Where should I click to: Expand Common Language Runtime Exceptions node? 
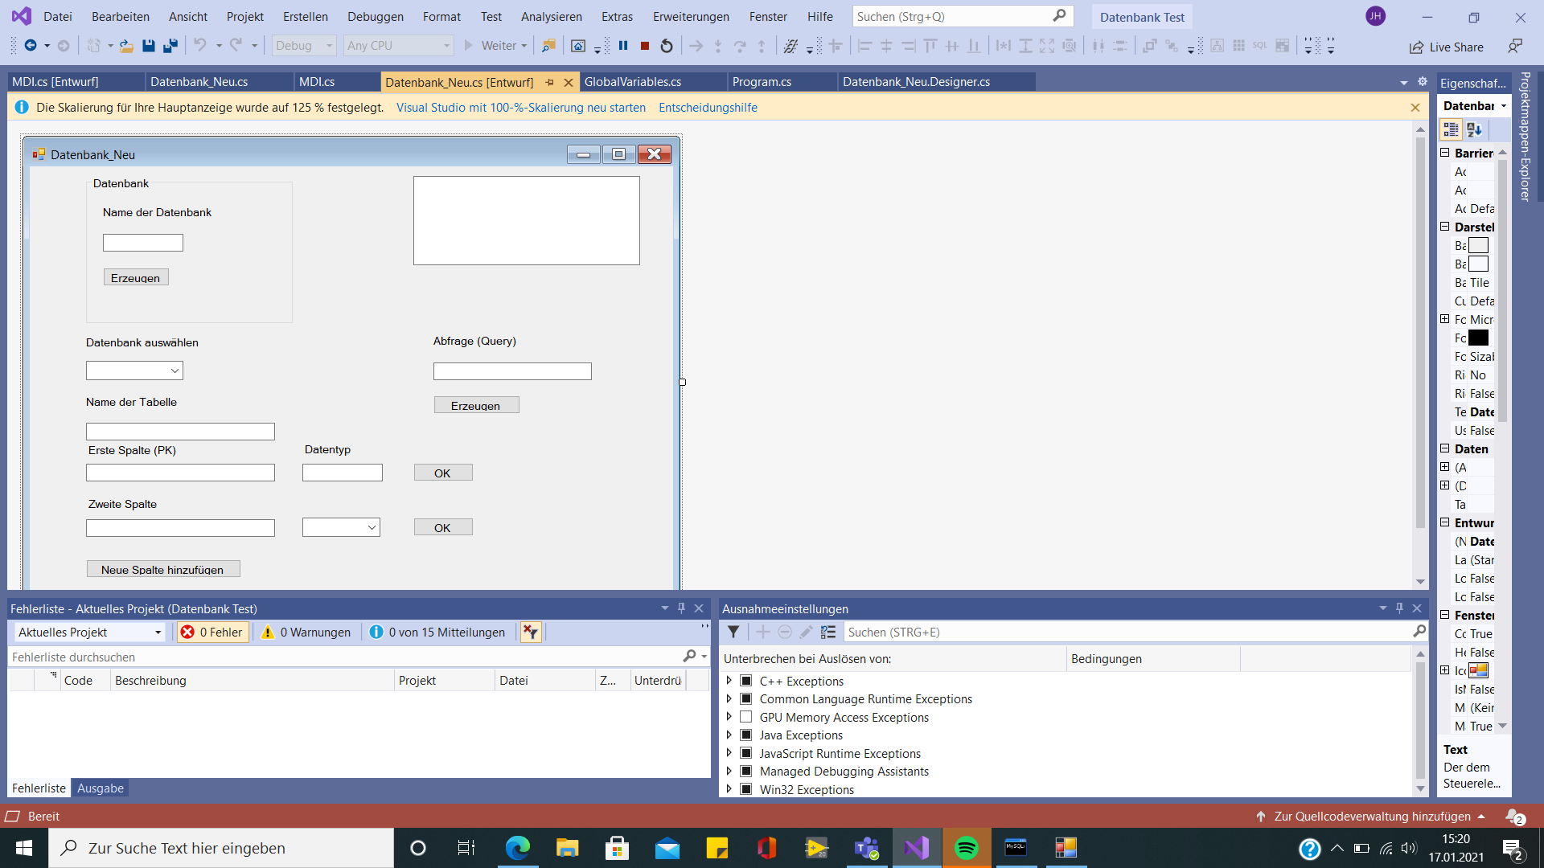click(729, 698)
